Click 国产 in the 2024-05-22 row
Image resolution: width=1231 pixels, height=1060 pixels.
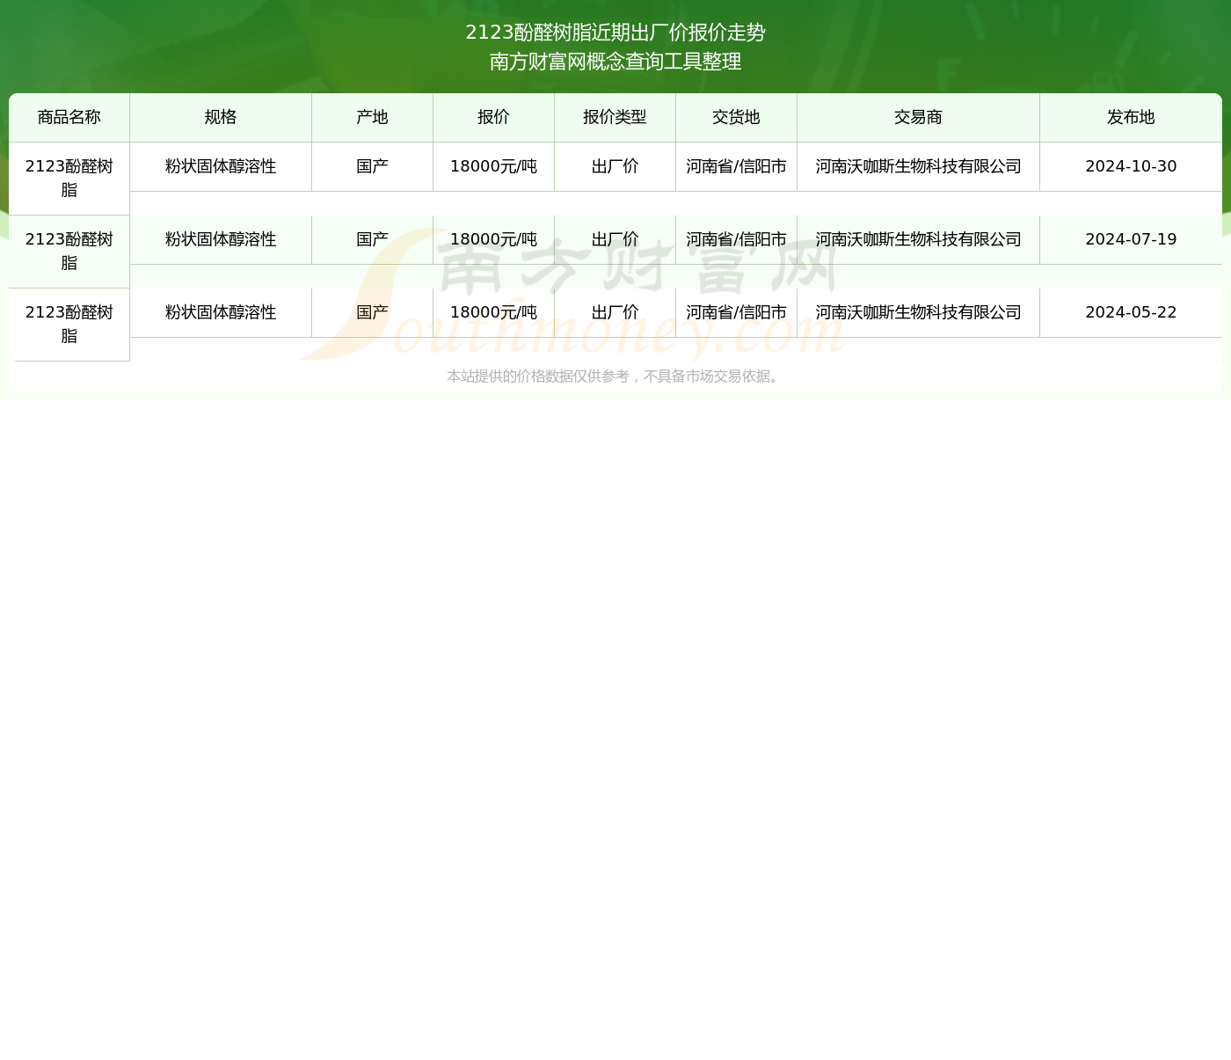tap(372, 312)
